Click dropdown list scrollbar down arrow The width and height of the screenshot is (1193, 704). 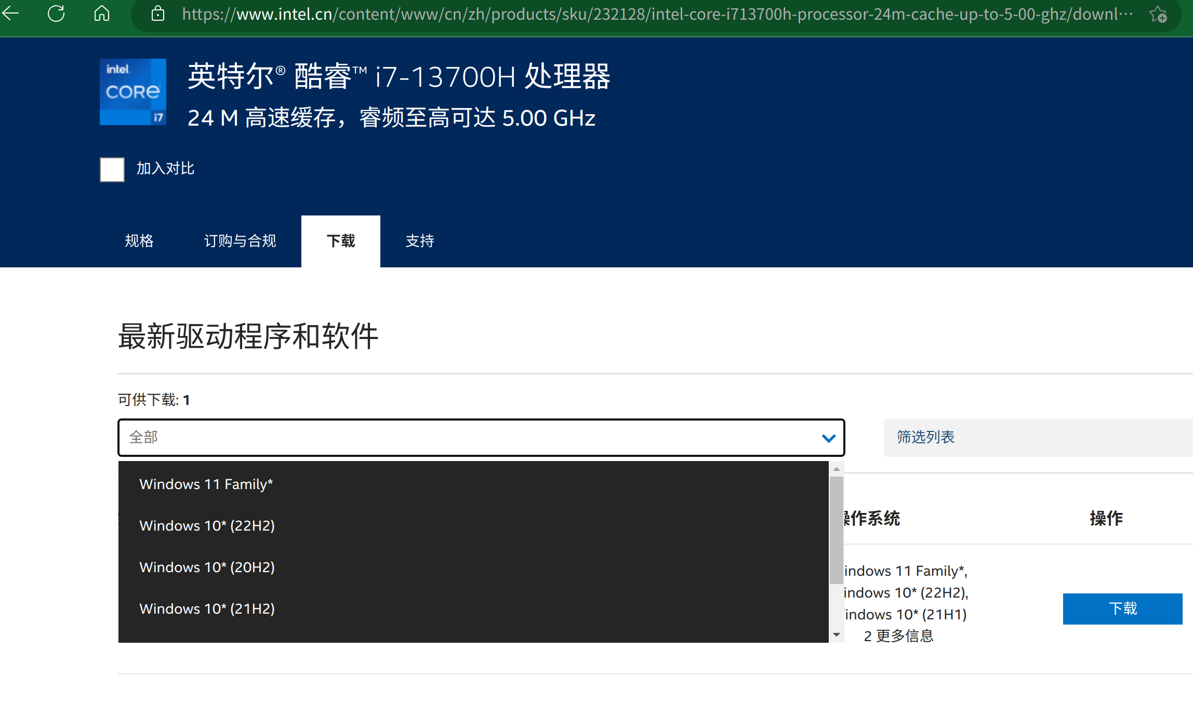click(x=837, y=635)
